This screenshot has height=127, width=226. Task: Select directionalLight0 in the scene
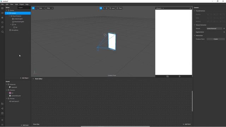click(x=19, y=22)
